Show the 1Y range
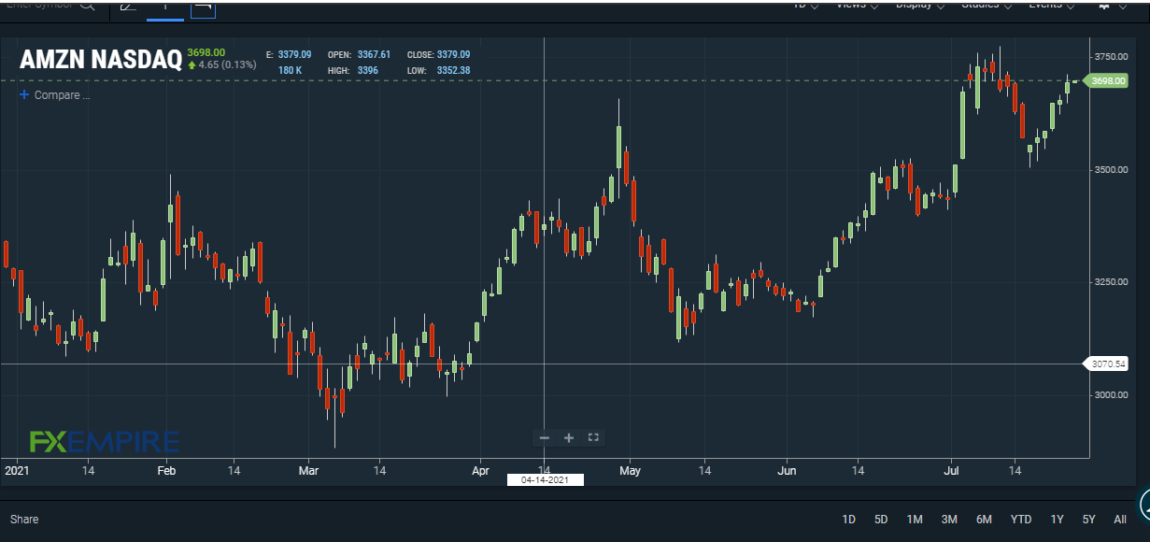Image resolution: width=1150 pixels, height=542 pixels. coord(1057,519)
